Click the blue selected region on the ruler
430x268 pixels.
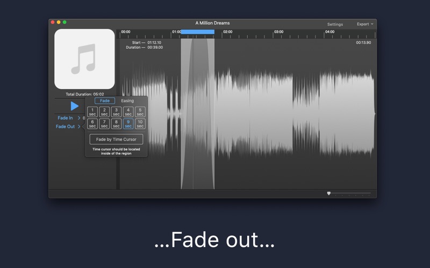point(198,32)
